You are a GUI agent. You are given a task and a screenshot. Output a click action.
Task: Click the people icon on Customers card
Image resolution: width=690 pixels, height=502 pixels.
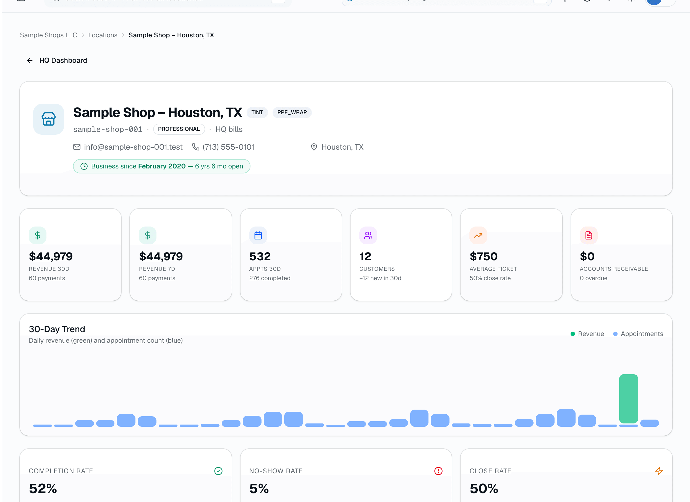[368, 235]
